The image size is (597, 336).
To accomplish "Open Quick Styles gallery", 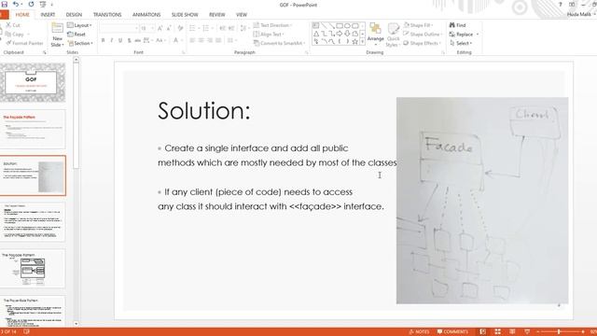I will click(393, 35).
